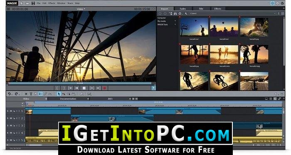Viewport: 291px width, 155px height.
Task: Toggle the lightning performance button beside the preview
Action: click(x=153, y=88)
